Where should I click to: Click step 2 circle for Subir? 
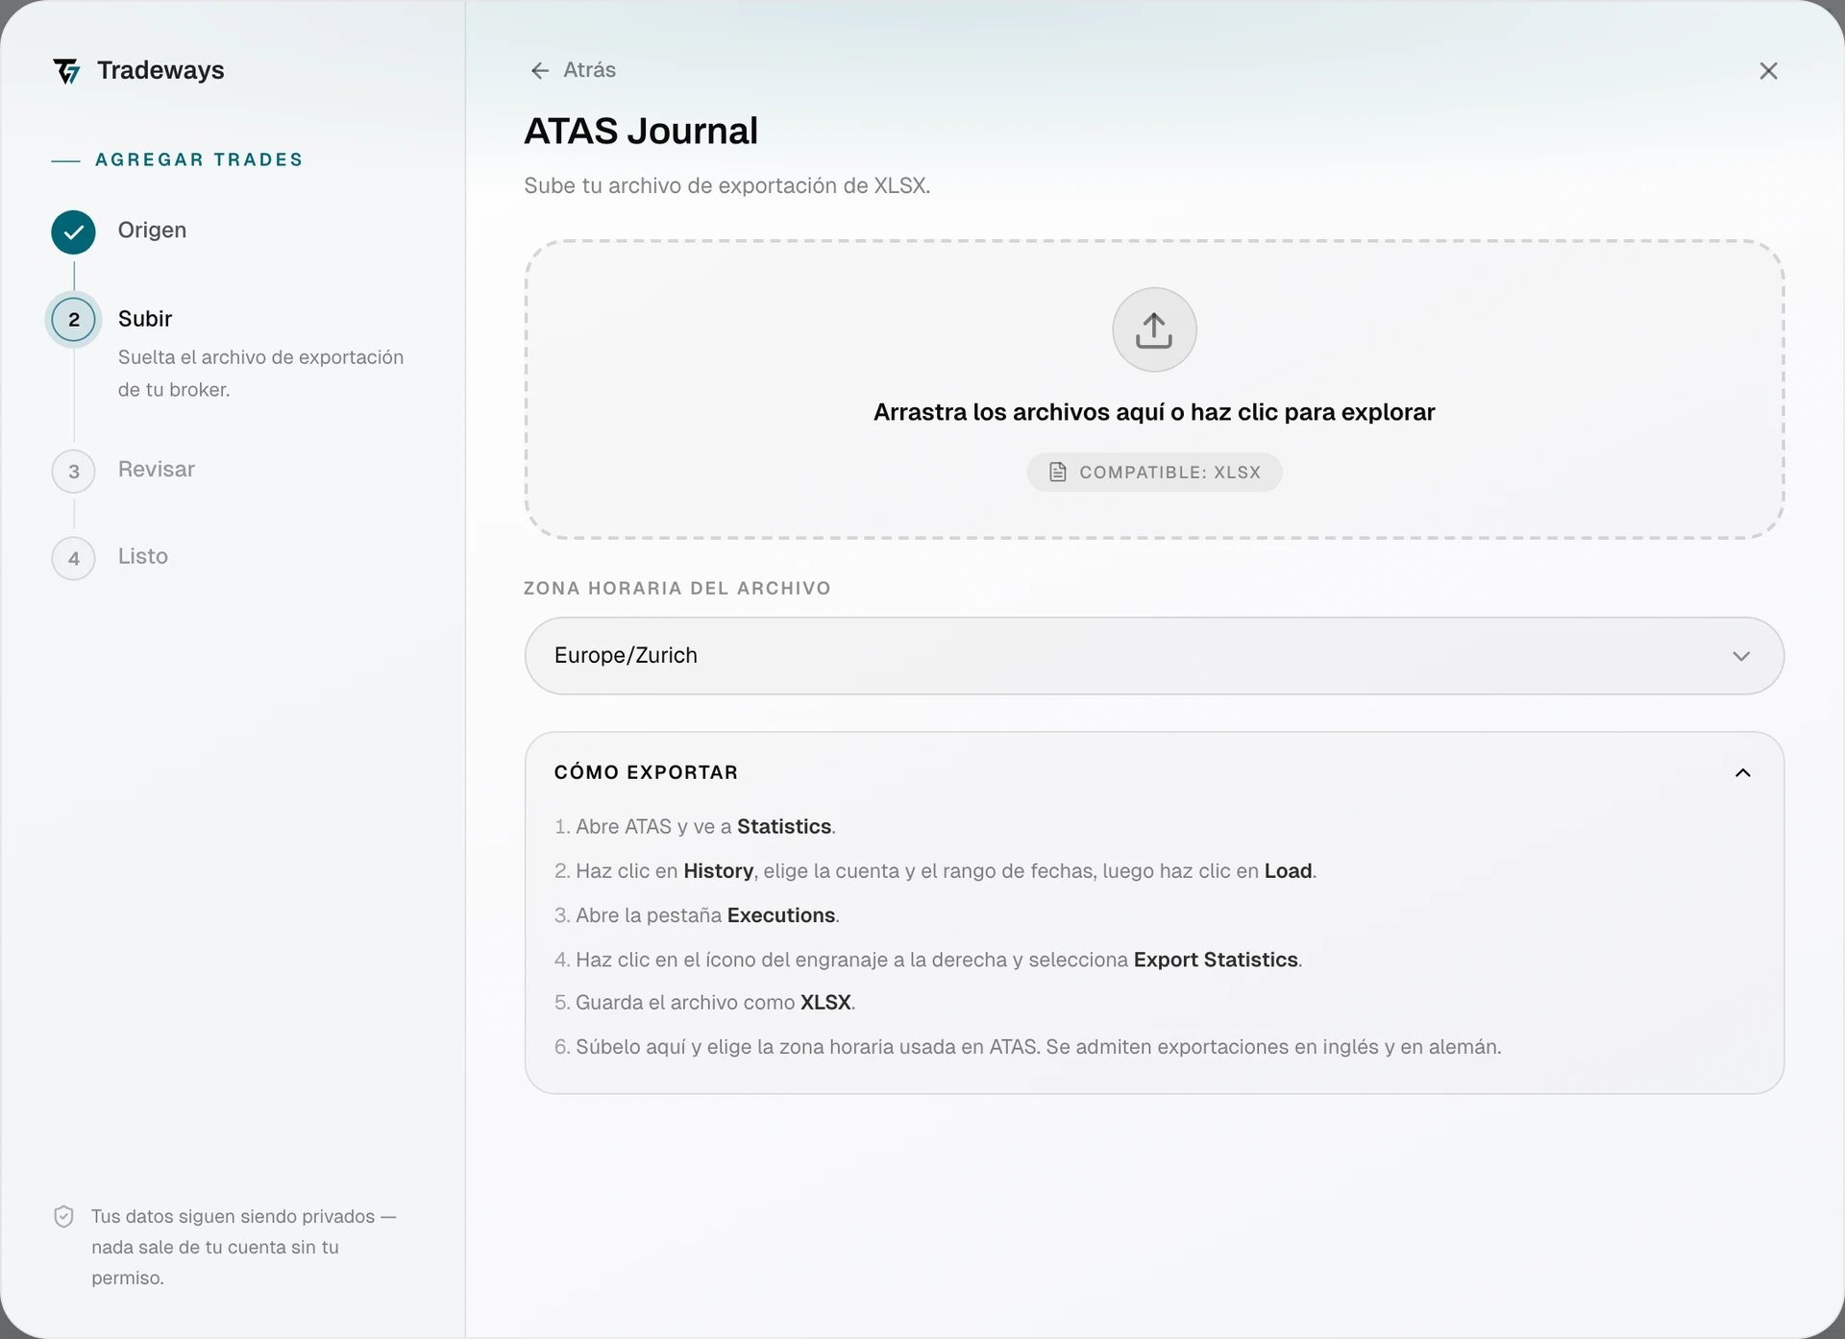[x=74, y=320]
